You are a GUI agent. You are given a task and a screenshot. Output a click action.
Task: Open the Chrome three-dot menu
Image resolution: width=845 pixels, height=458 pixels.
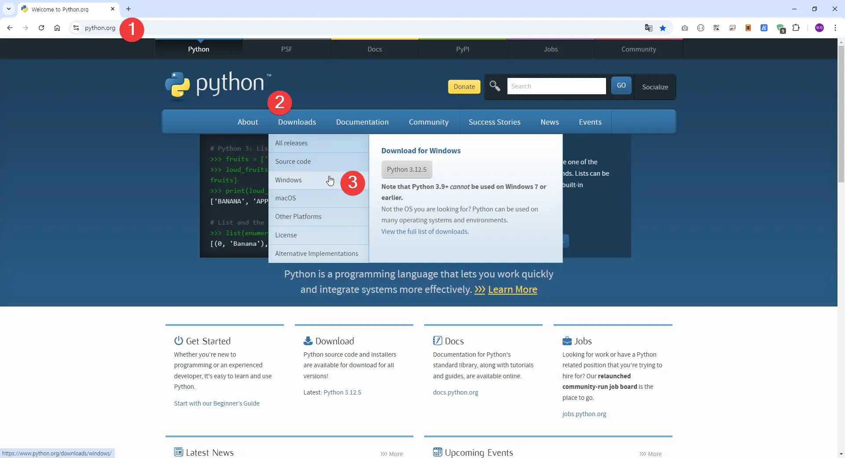click(835, 28)
